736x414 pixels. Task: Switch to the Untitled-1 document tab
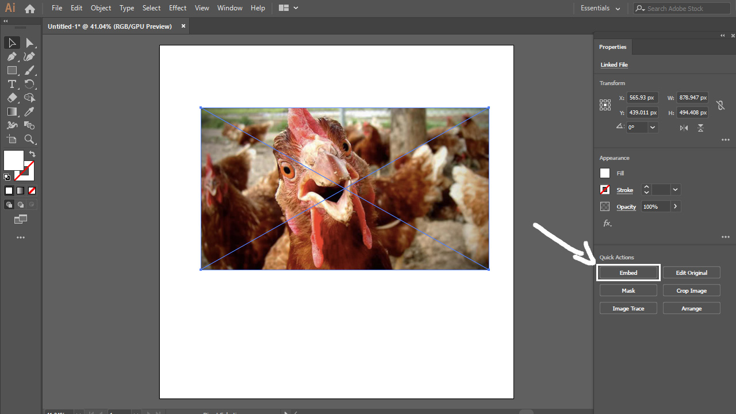109,26
